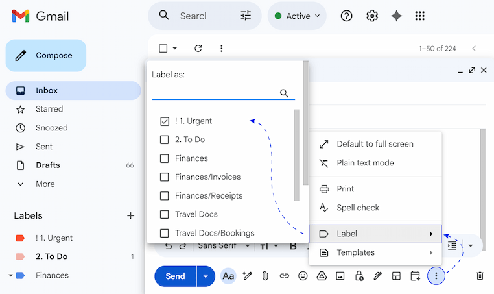Click the indent more icon
This screenshot has height=294, width=494.
click(x=452, y=245)
